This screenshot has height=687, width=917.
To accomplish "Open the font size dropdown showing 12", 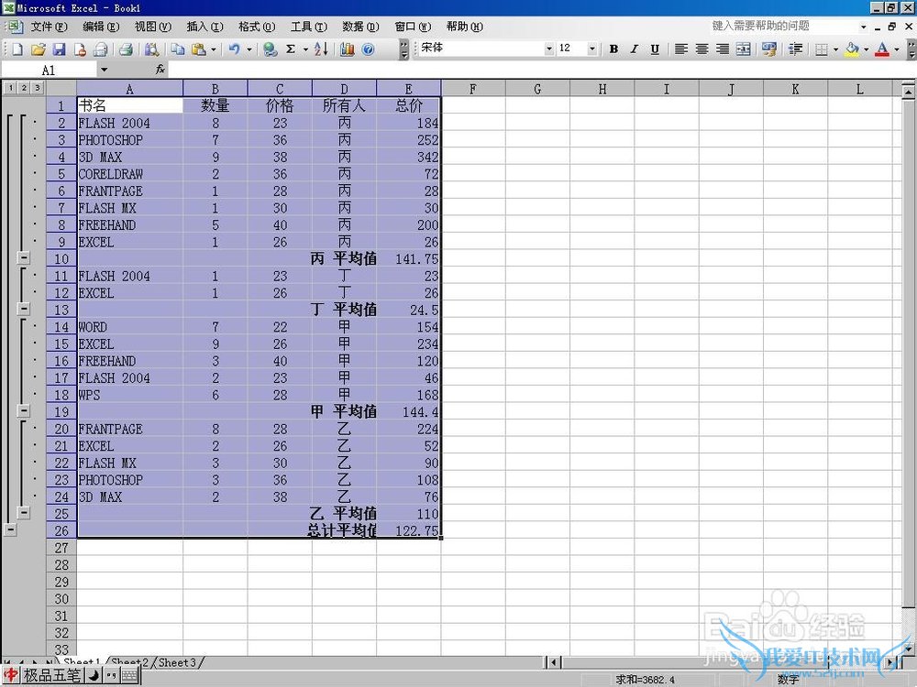I will click(x=591, y=49).
